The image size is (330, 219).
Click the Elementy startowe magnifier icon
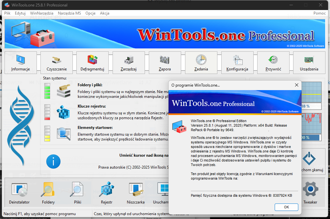(63, 134)
